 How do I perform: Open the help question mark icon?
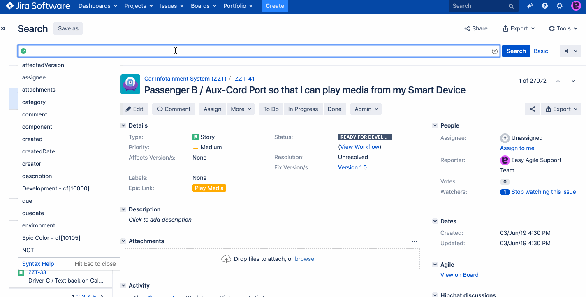pos(545,6)
